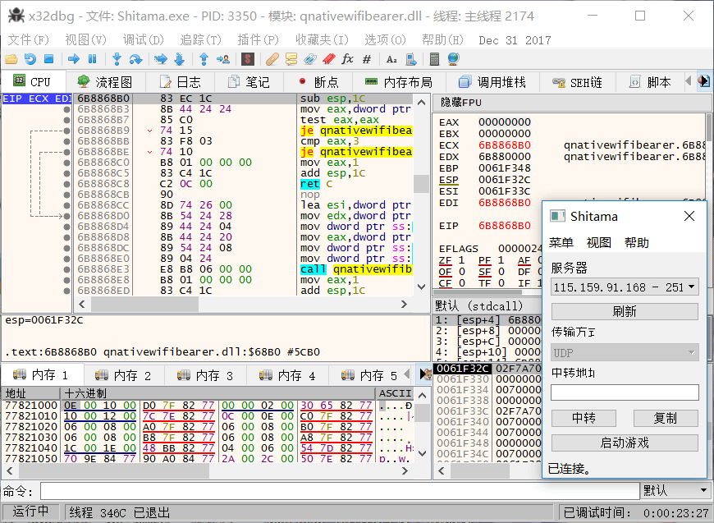The width and height of the screenshot is (714, 523).
Task: Click the Open file folder icon
Action: pos(11,59)
